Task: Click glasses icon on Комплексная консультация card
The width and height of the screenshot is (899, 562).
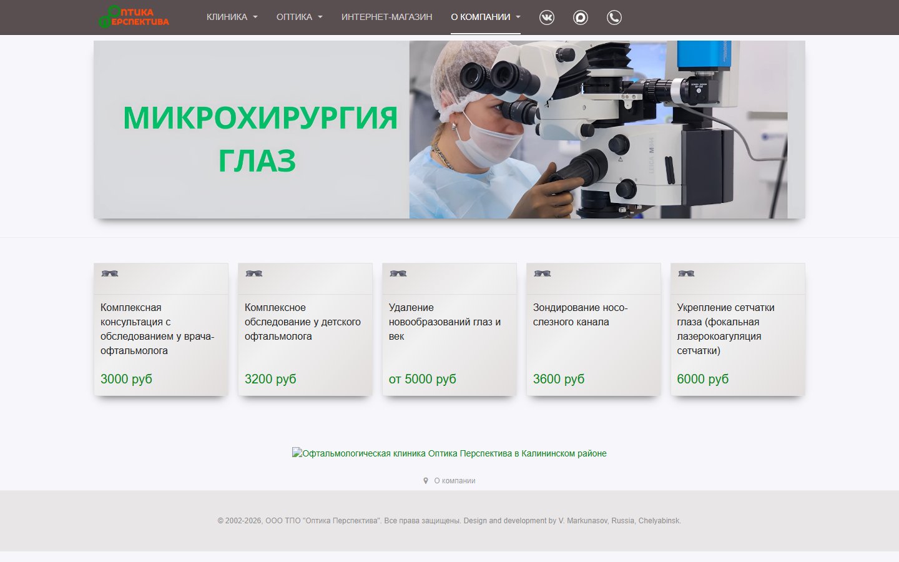Action: pos(110,274)
